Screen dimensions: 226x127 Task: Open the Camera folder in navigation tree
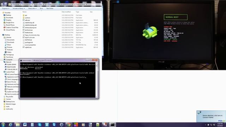coord(8,99)
